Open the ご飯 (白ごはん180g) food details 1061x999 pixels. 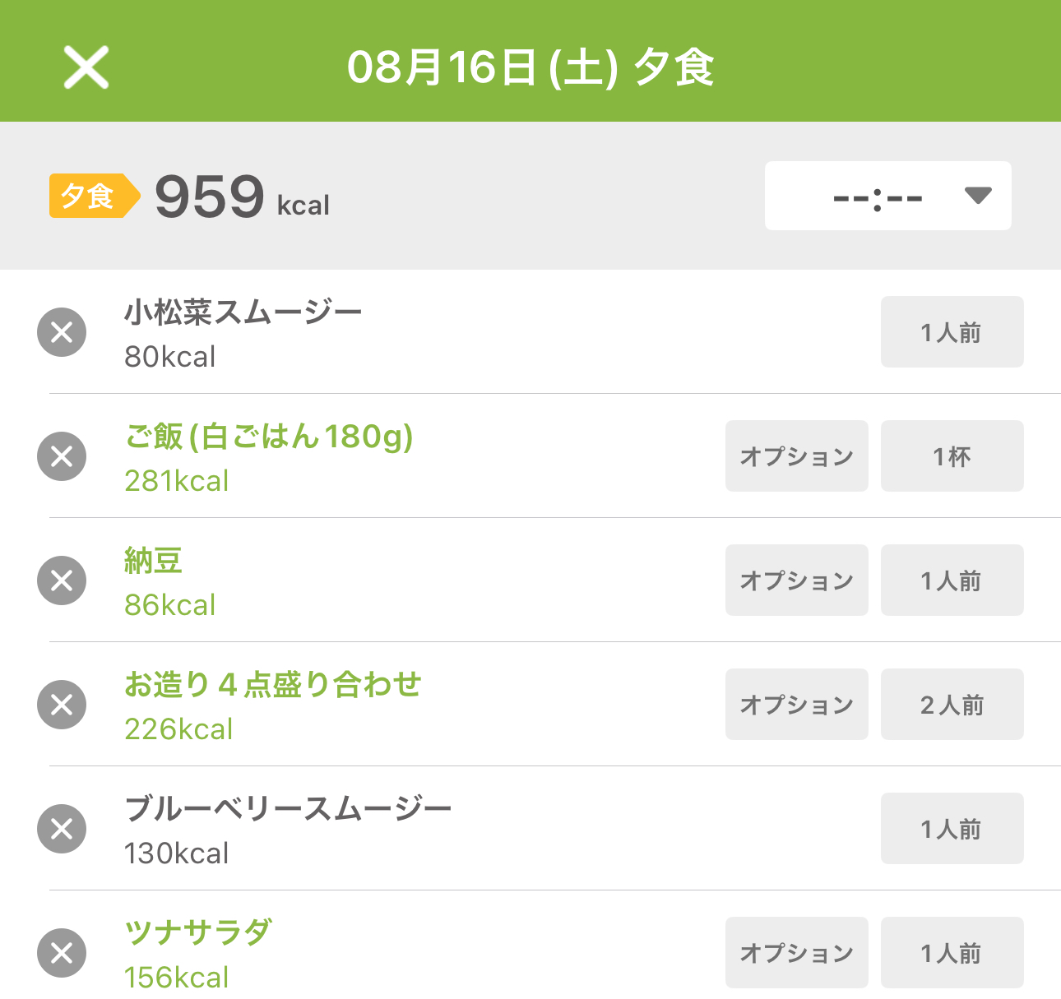click(x=269, y=437)
